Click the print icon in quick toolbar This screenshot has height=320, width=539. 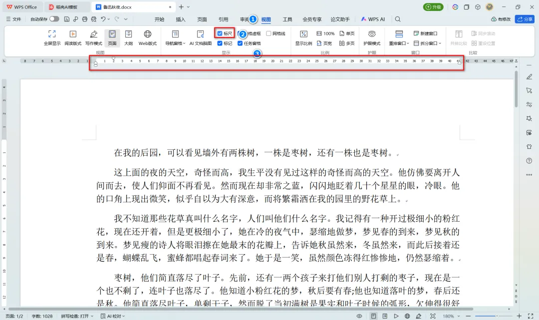pyautogui.click(x=84, y=19)
